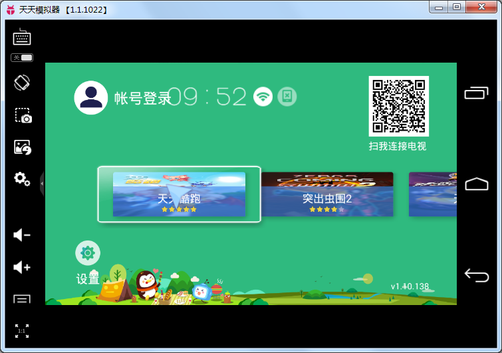Increase volume with the speaker plus icon
502x353 pixels.
pos(22,267)
